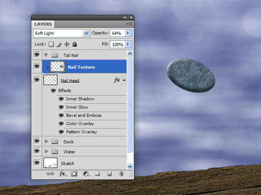The image size is (261, 195).
Task: Hide the Nail Head layer
Action: [37, 80]
